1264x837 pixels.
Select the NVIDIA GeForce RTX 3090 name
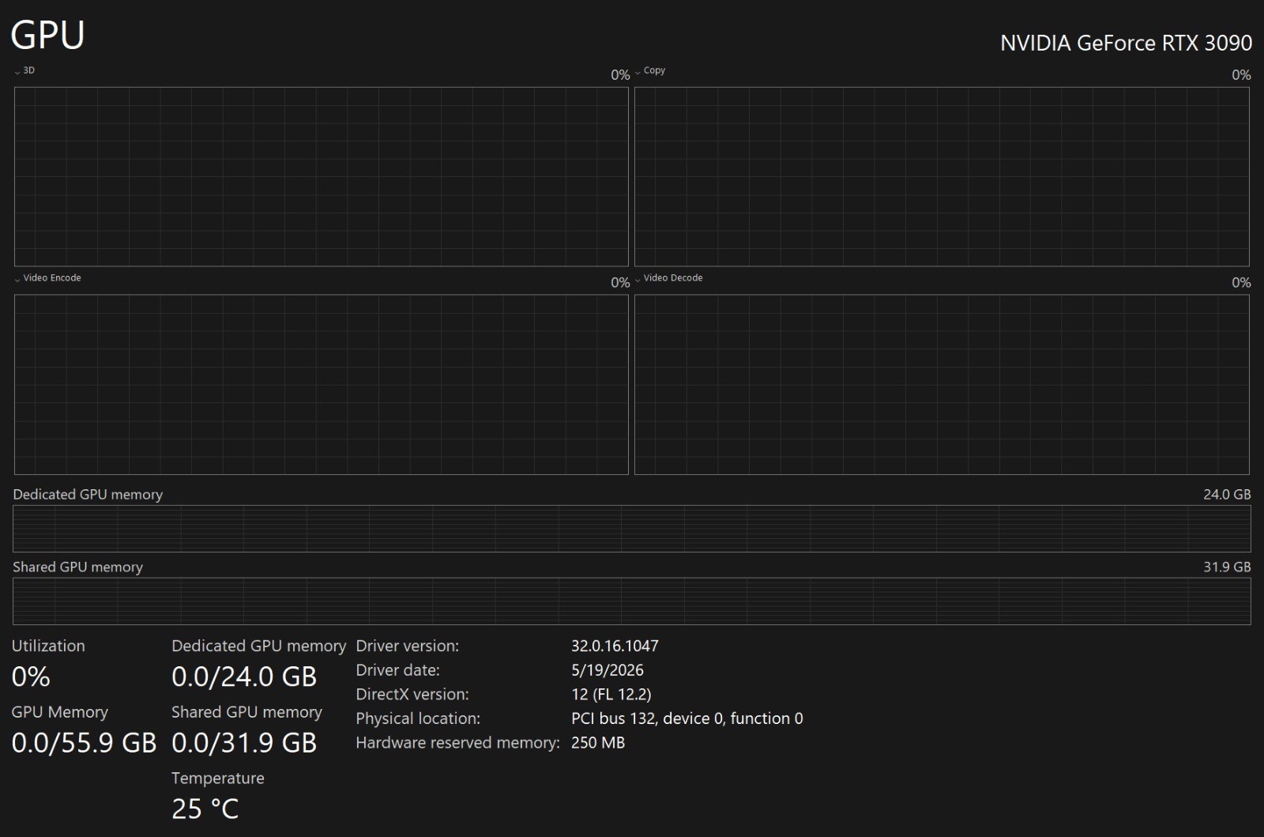point(1126,43)
